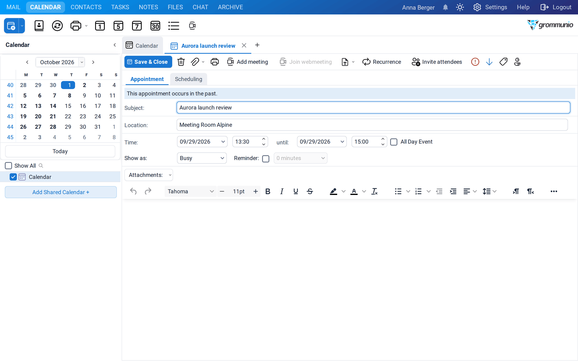Jump to Today in the mini calendar
The height and width of the screenshot is (361, 578).
[x=60, y=151]
